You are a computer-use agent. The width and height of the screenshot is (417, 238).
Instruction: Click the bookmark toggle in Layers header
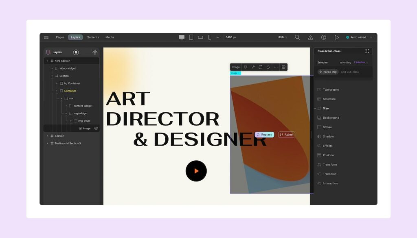(76, 52)
